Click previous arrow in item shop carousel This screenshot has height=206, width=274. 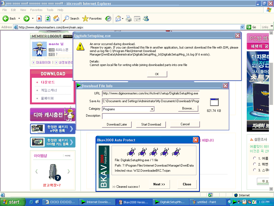36,171
